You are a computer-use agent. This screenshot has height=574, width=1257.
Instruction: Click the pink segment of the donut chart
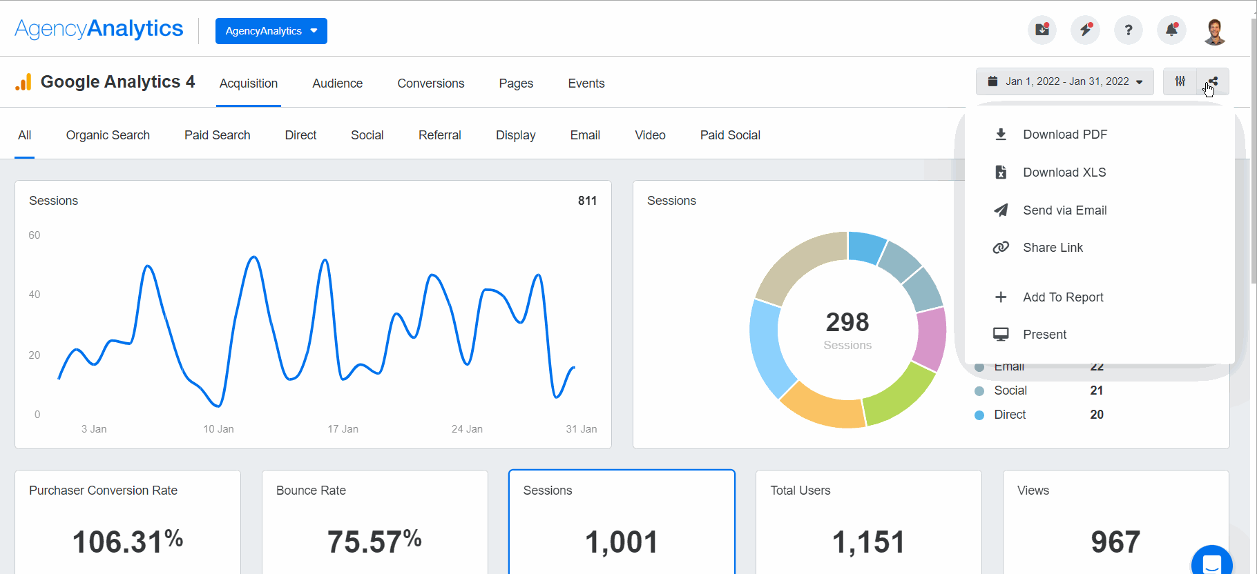click(931, 339)
